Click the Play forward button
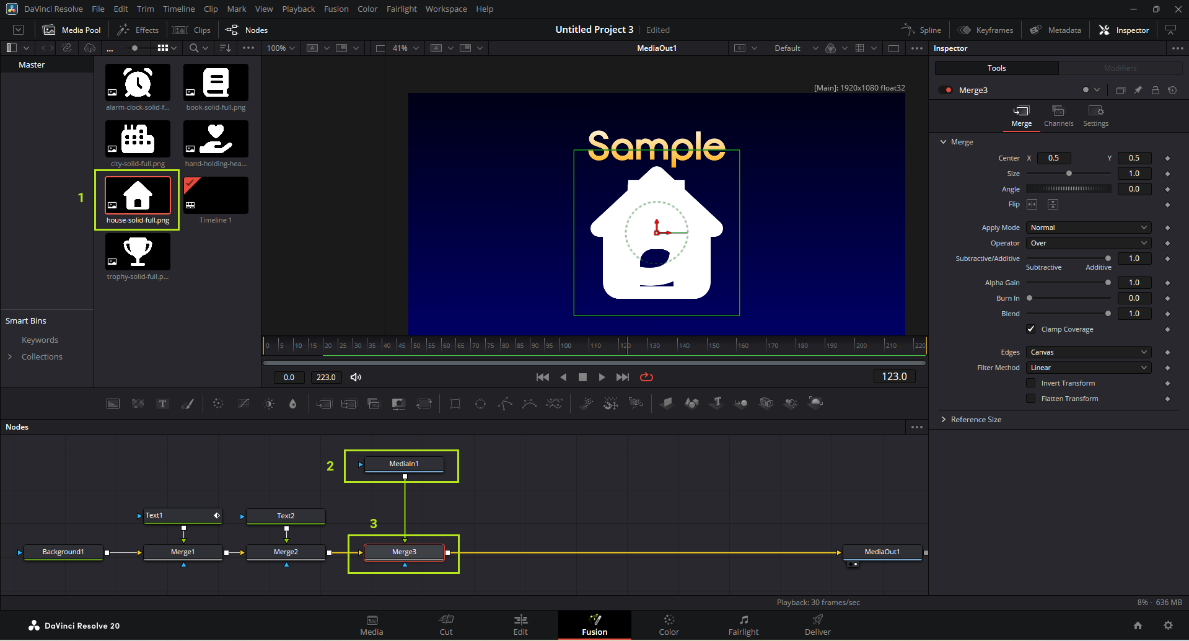 coord(602,377)
